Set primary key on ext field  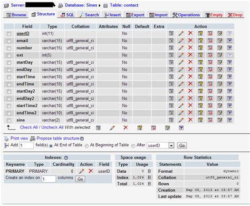200,55
